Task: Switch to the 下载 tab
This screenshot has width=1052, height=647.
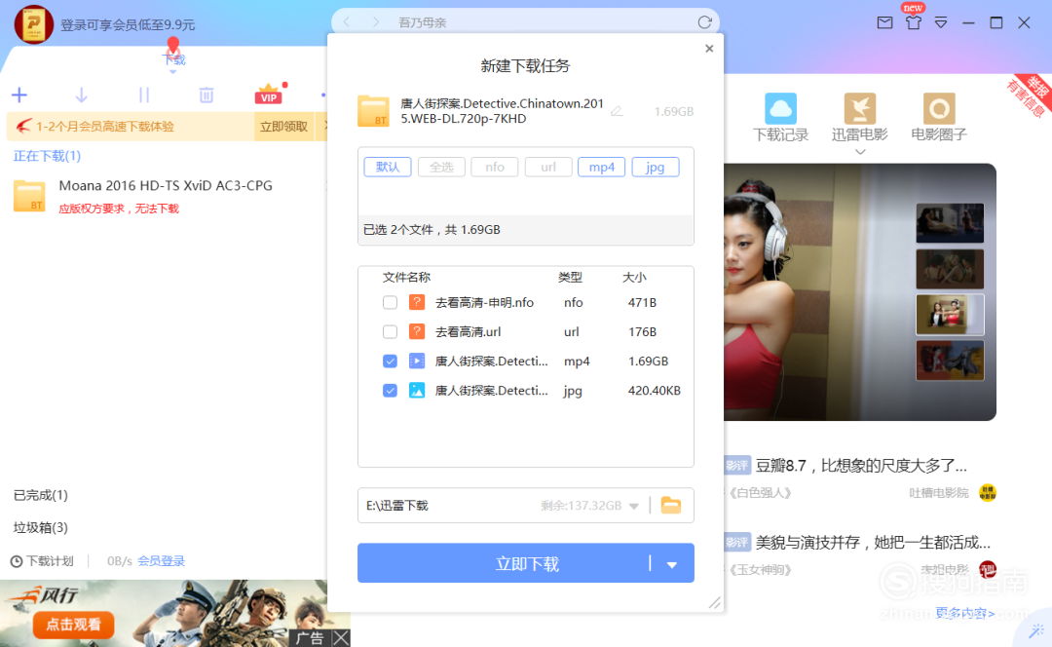Action: 173,59
